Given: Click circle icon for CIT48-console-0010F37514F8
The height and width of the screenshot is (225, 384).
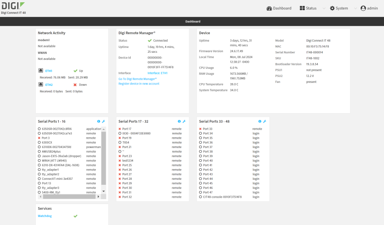Looking at the screenshot, I should point(201,197).
